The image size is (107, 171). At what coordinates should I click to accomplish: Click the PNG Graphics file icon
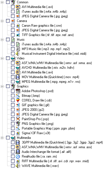tap(18, 124)
